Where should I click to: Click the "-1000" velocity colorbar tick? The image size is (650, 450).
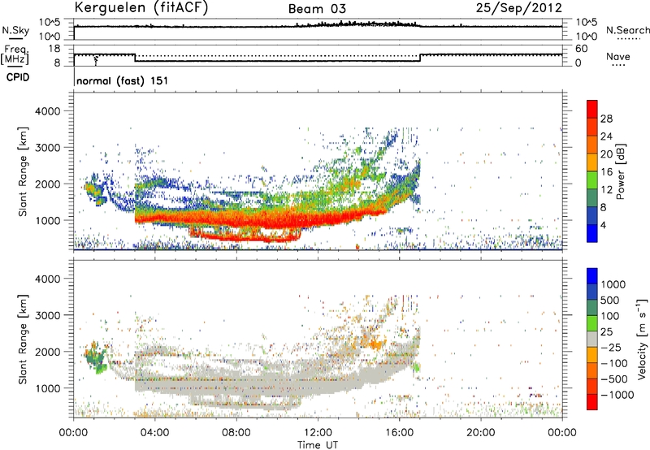(617, 395)
